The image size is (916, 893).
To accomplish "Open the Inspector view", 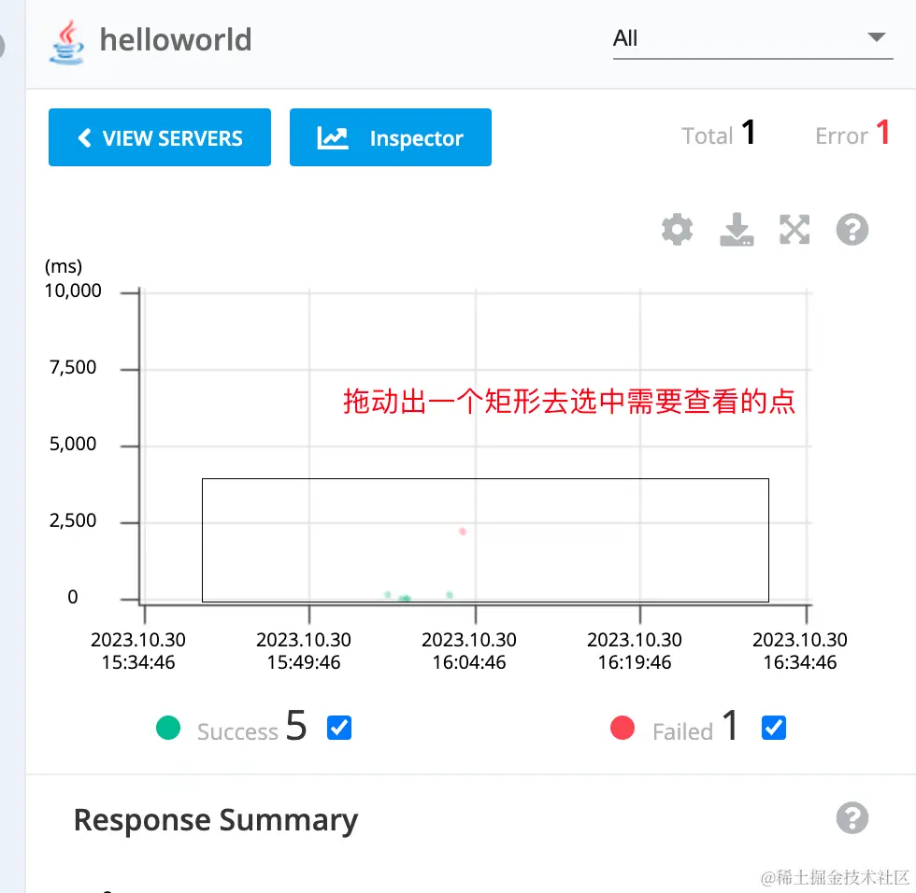I will tap(391, 137).
